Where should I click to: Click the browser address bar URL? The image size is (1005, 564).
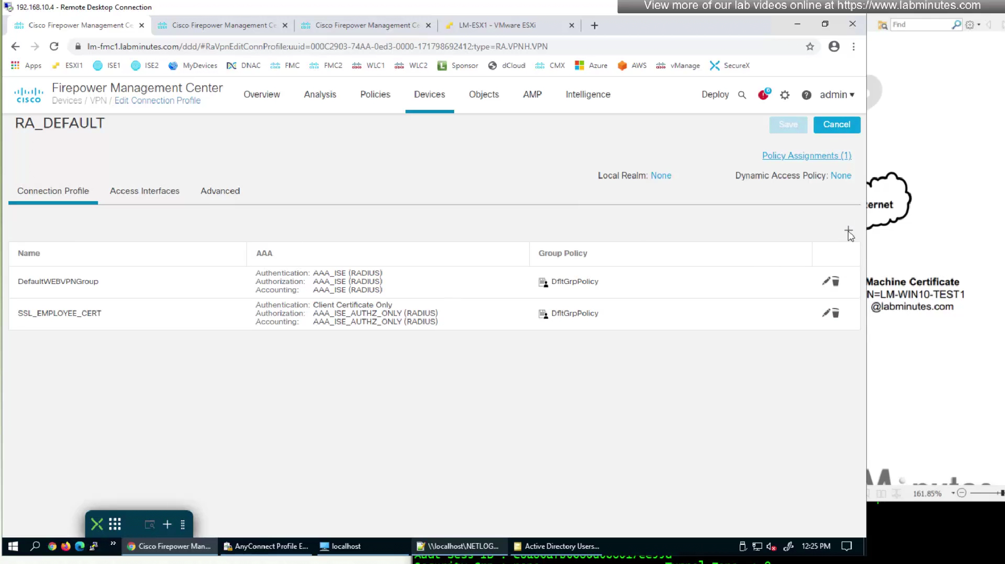[317, 46]
